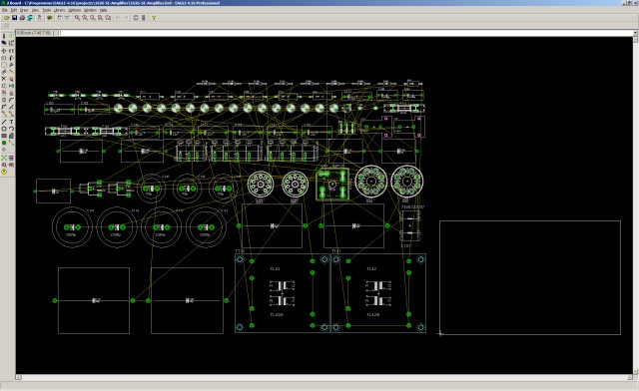The height and width of the screenshot is (391, 639).
Task: Select the Move tool in the side toolbar
Action: coord(4,51)
